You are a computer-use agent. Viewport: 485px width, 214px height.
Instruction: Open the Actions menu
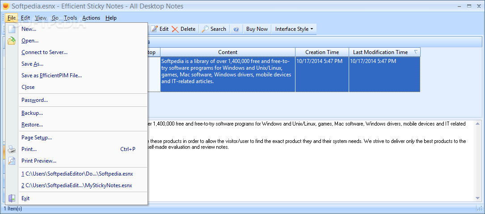(x=91, y=18)
